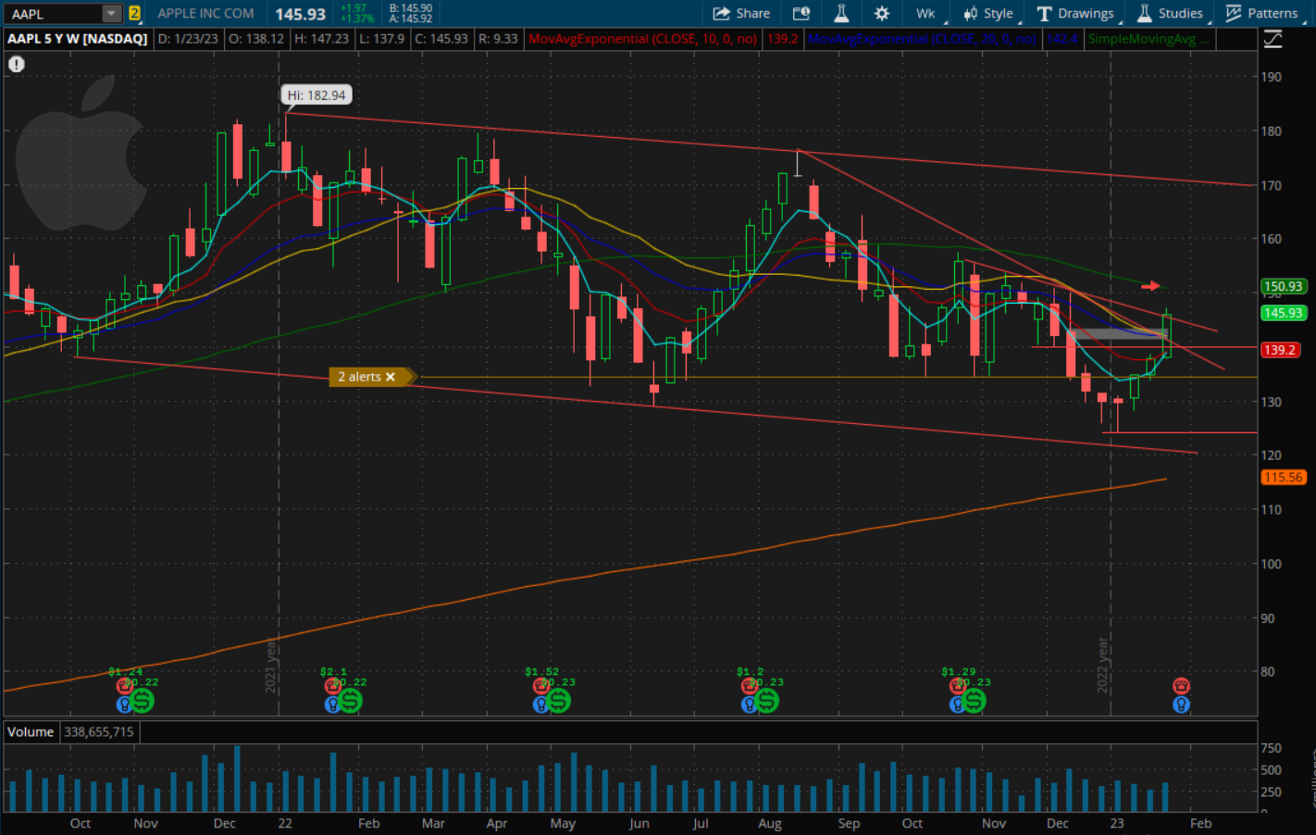This screenshot has width=1316, height=835.
Task: Open the Patterns menu
Action: [x=1262, y=13]
